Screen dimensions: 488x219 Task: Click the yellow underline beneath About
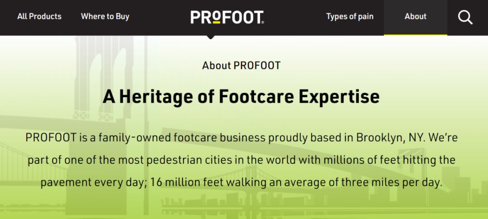pos(415,34)
